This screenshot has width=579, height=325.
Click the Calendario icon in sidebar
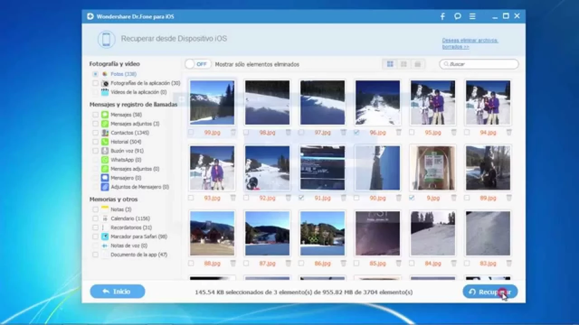105,218
